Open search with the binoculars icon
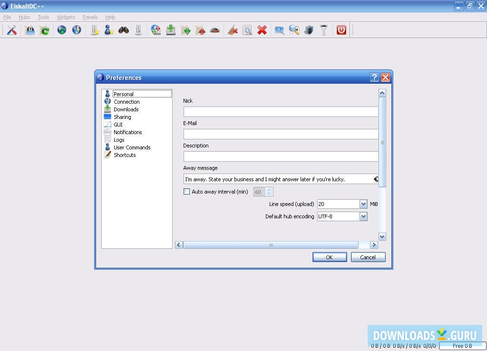The image size is (487, 351). [124, 30]
